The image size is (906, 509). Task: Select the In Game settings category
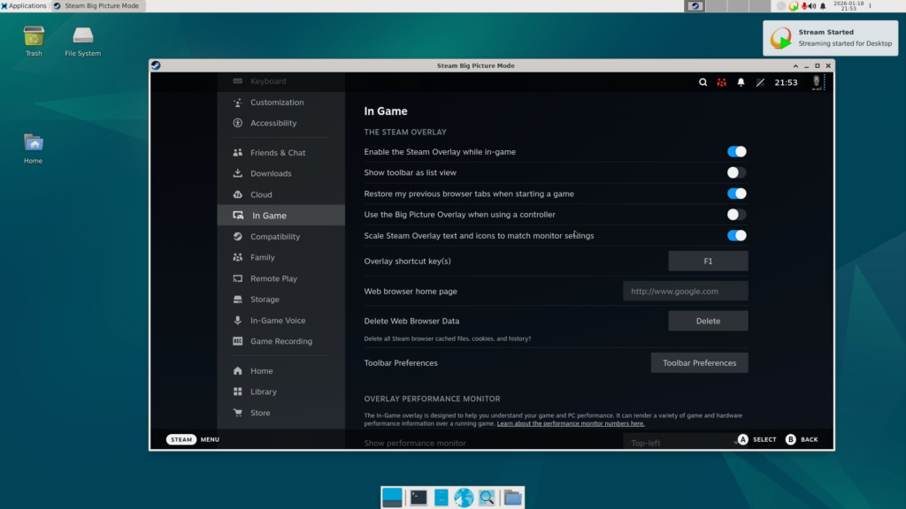tap(281, 216)
